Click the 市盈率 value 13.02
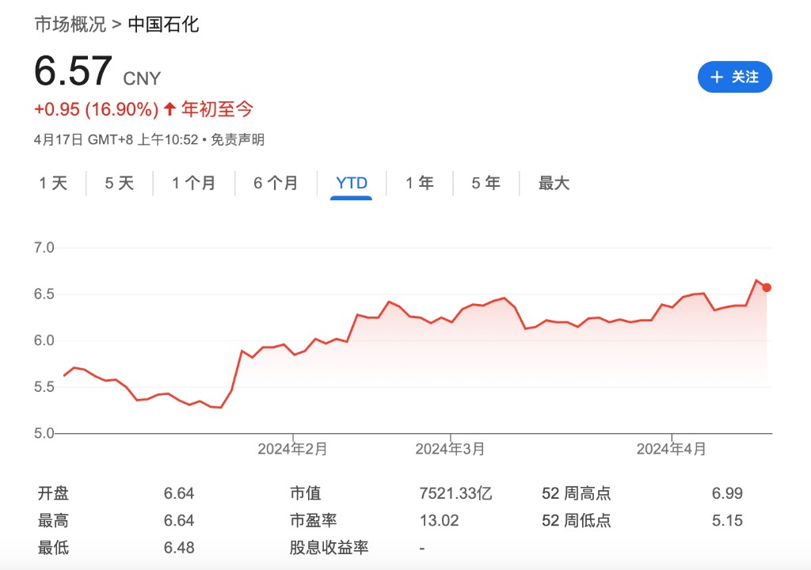This screenshot has height=570, width=811. (x=439, y=520)
